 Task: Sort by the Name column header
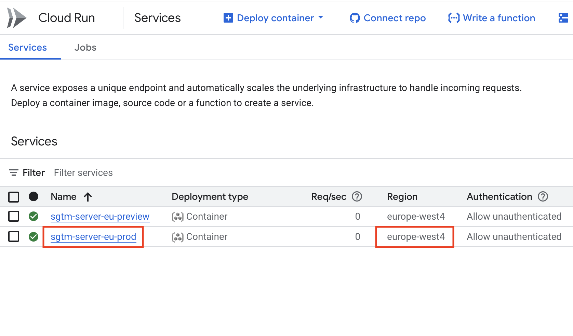click(x=64, y=197)
